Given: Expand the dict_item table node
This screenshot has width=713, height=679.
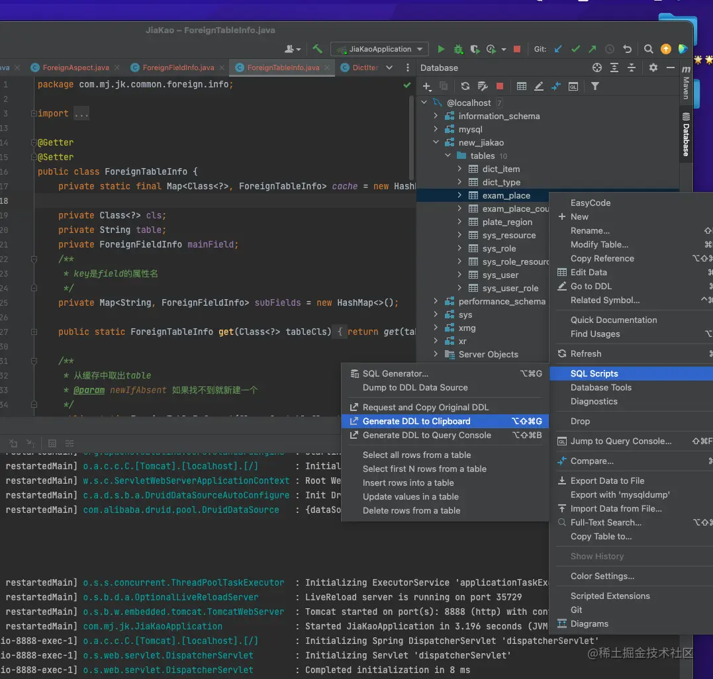Looking at the screenshot, I should pyautogui.click(x=459, y=169).
